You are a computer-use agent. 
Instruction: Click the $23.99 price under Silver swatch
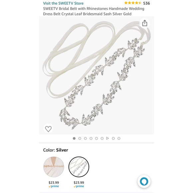coord(79,182)
